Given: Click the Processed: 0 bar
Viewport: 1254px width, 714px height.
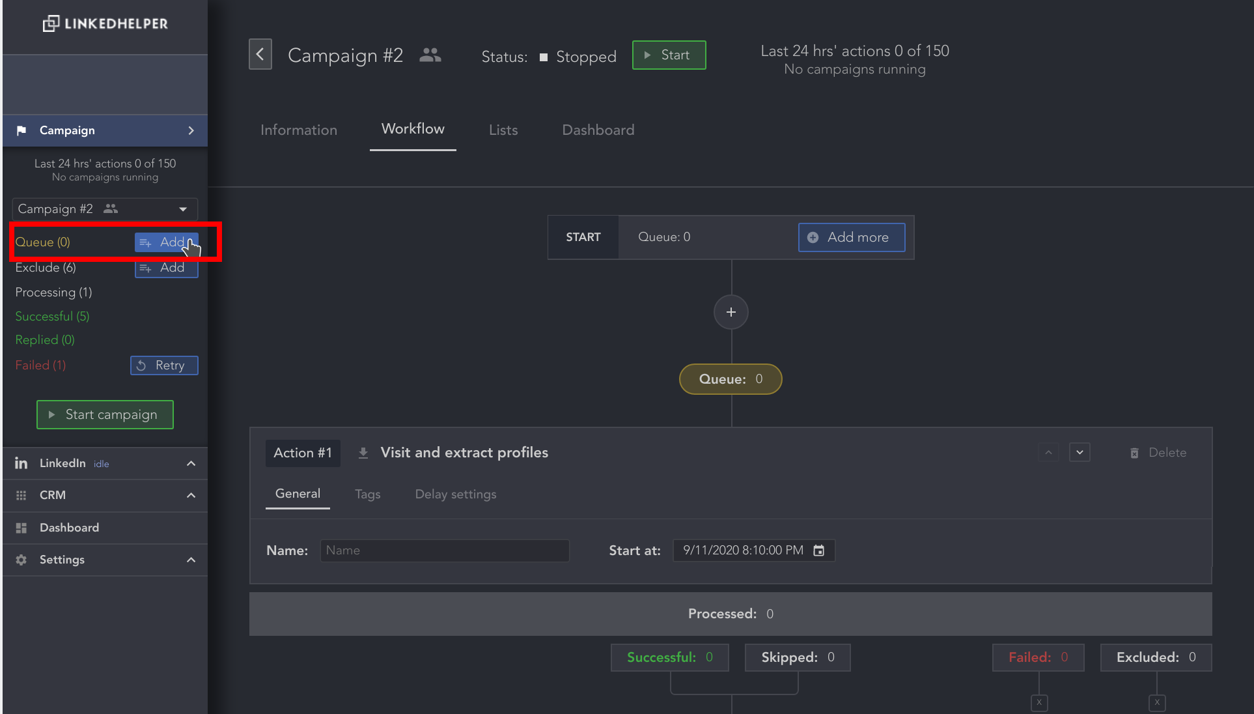Looking at the screenshot, I should 731,614.
